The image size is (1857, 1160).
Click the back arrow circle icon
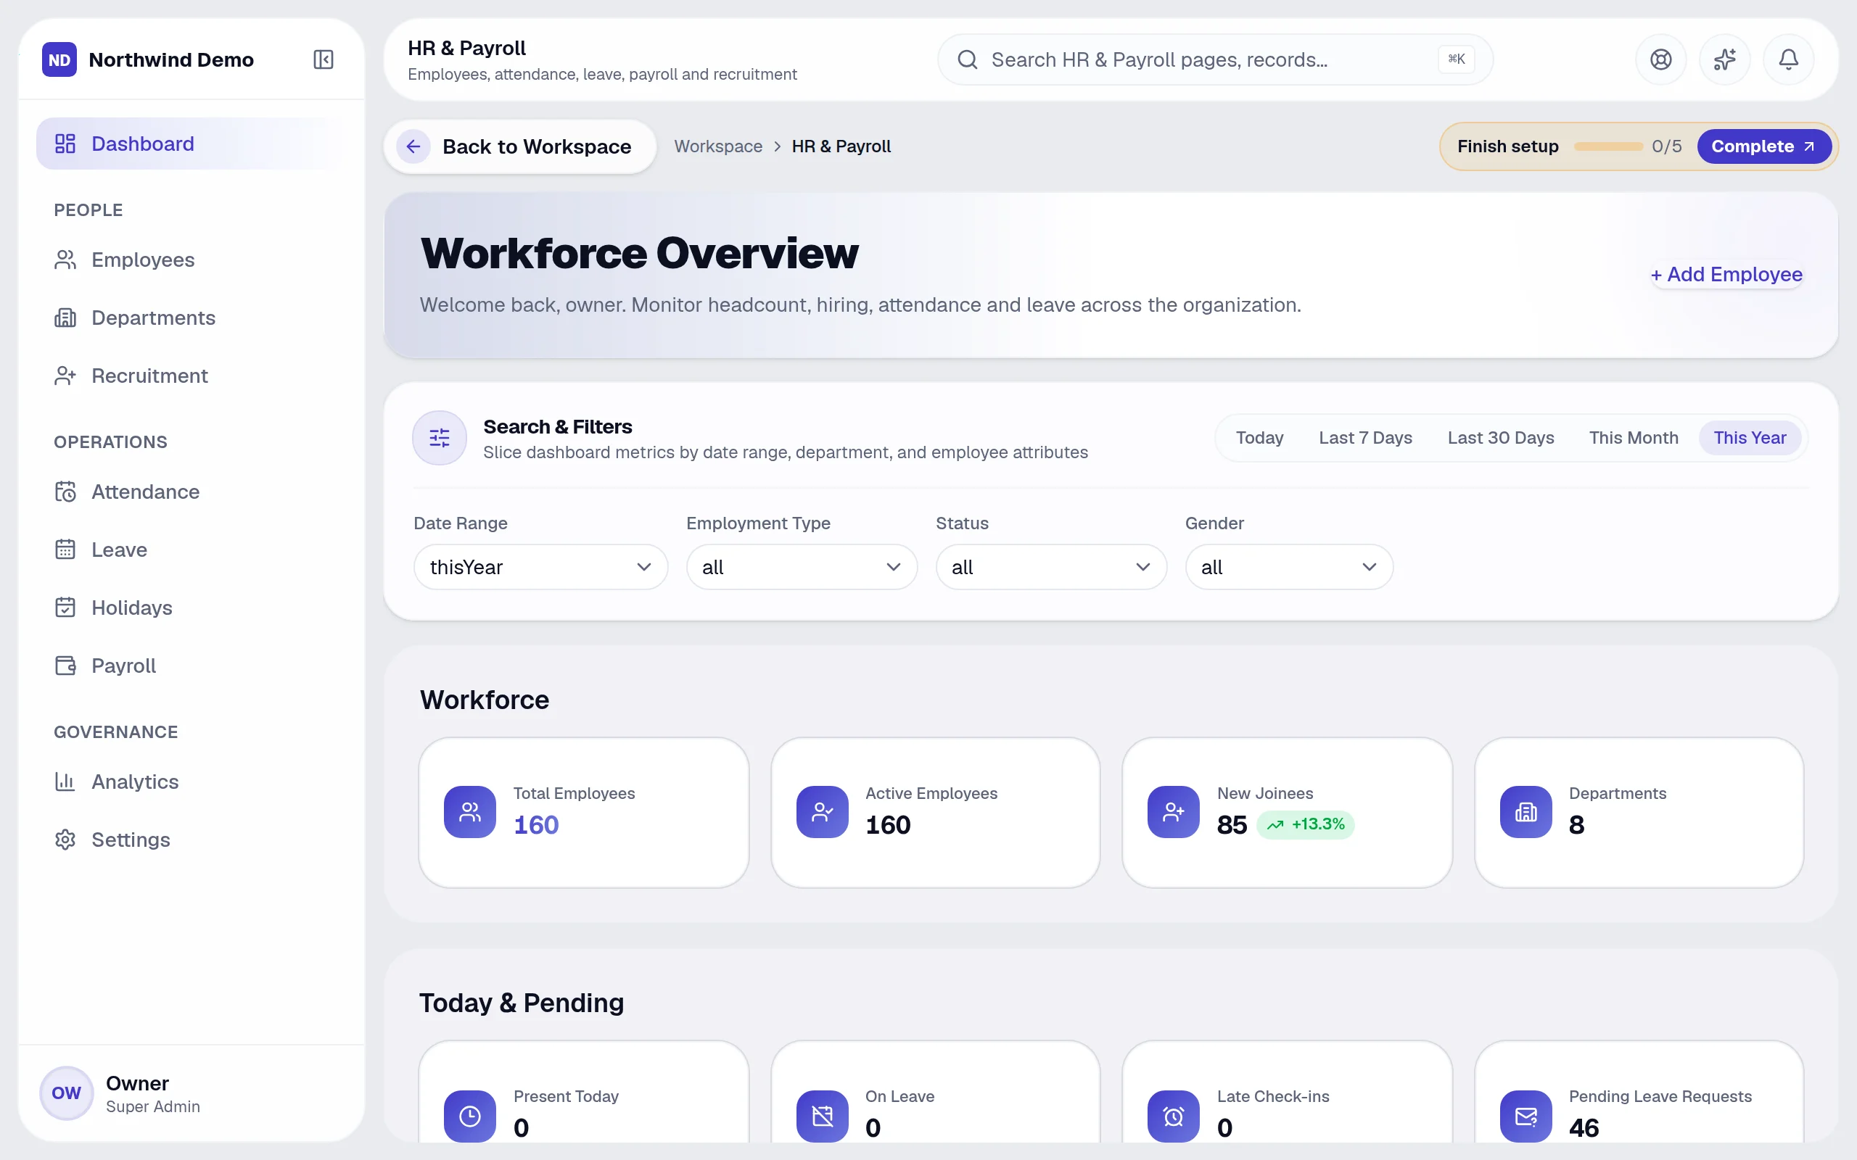click(x=413, y=146)
